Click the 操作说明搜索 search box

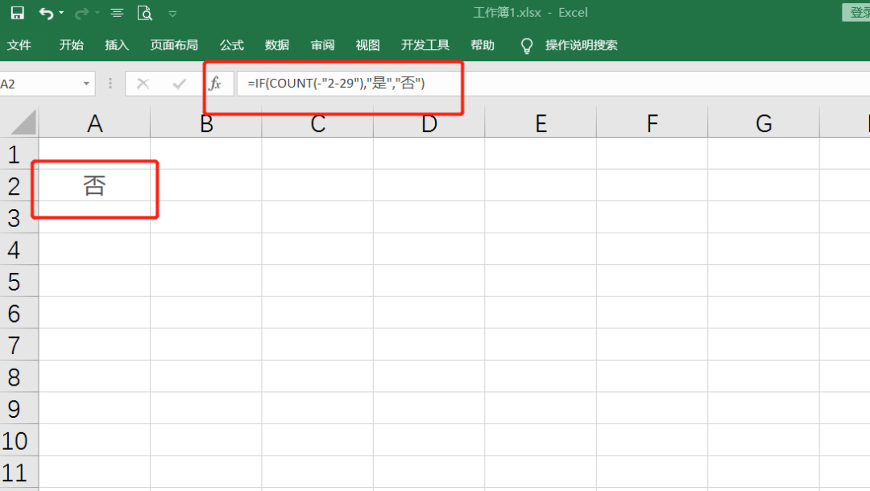point(581,45)
